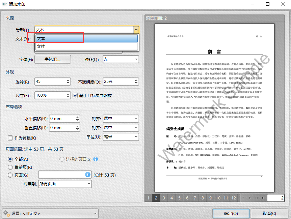Select the 页面(G) radio button
Screen dimensions: 291x219
(10, 175)
